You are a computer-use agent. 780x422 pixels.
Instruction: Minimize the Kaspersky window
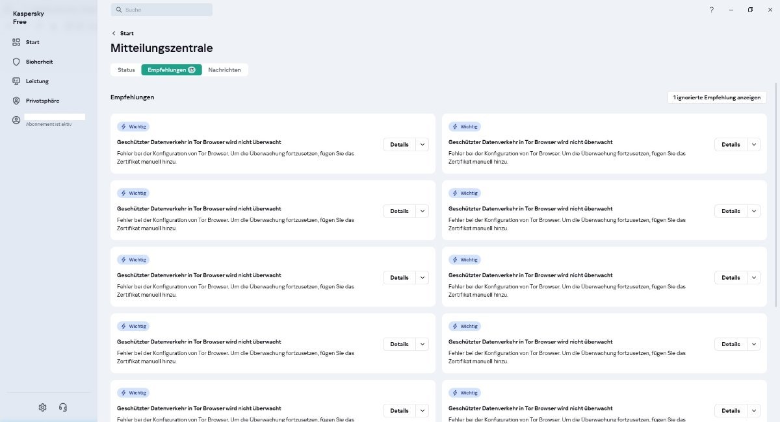pyautogui.click(x=731, y=10)
